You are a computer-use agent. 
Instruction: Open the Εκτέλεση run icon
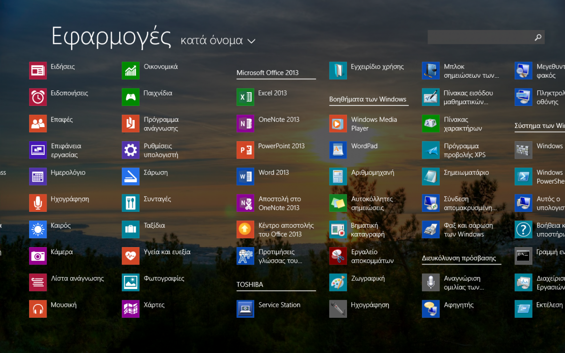coord(524,309)
